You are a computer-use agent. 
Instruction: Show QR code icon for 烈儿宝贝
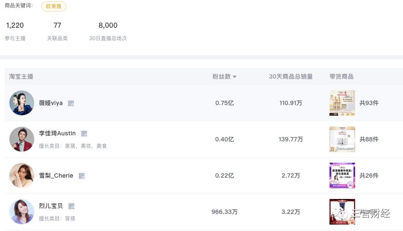71,206
